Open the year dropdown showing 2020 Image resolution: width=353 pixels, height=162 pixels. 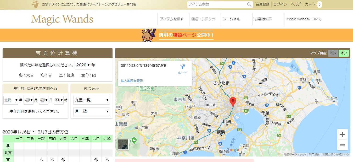point(83,65)
